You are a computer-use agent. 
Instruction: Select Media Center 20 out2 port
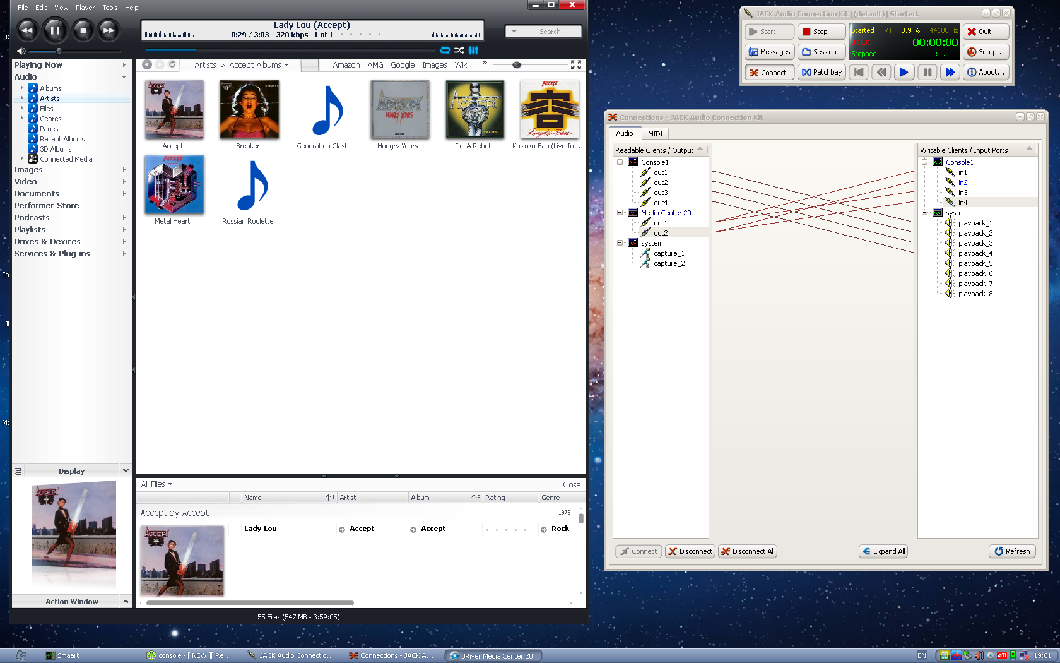pyautogui.click(x=661, y=233)
